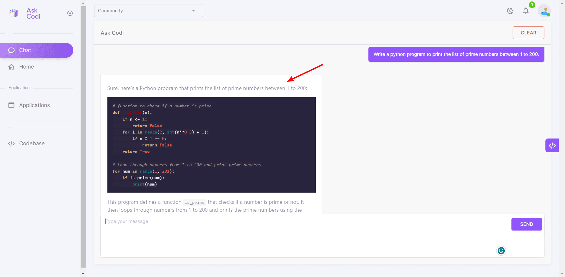The image size is (565, 277).
Task: Click the sidebar vertical scrollbar
Action: pyautogui.click(x=83, y=135)
